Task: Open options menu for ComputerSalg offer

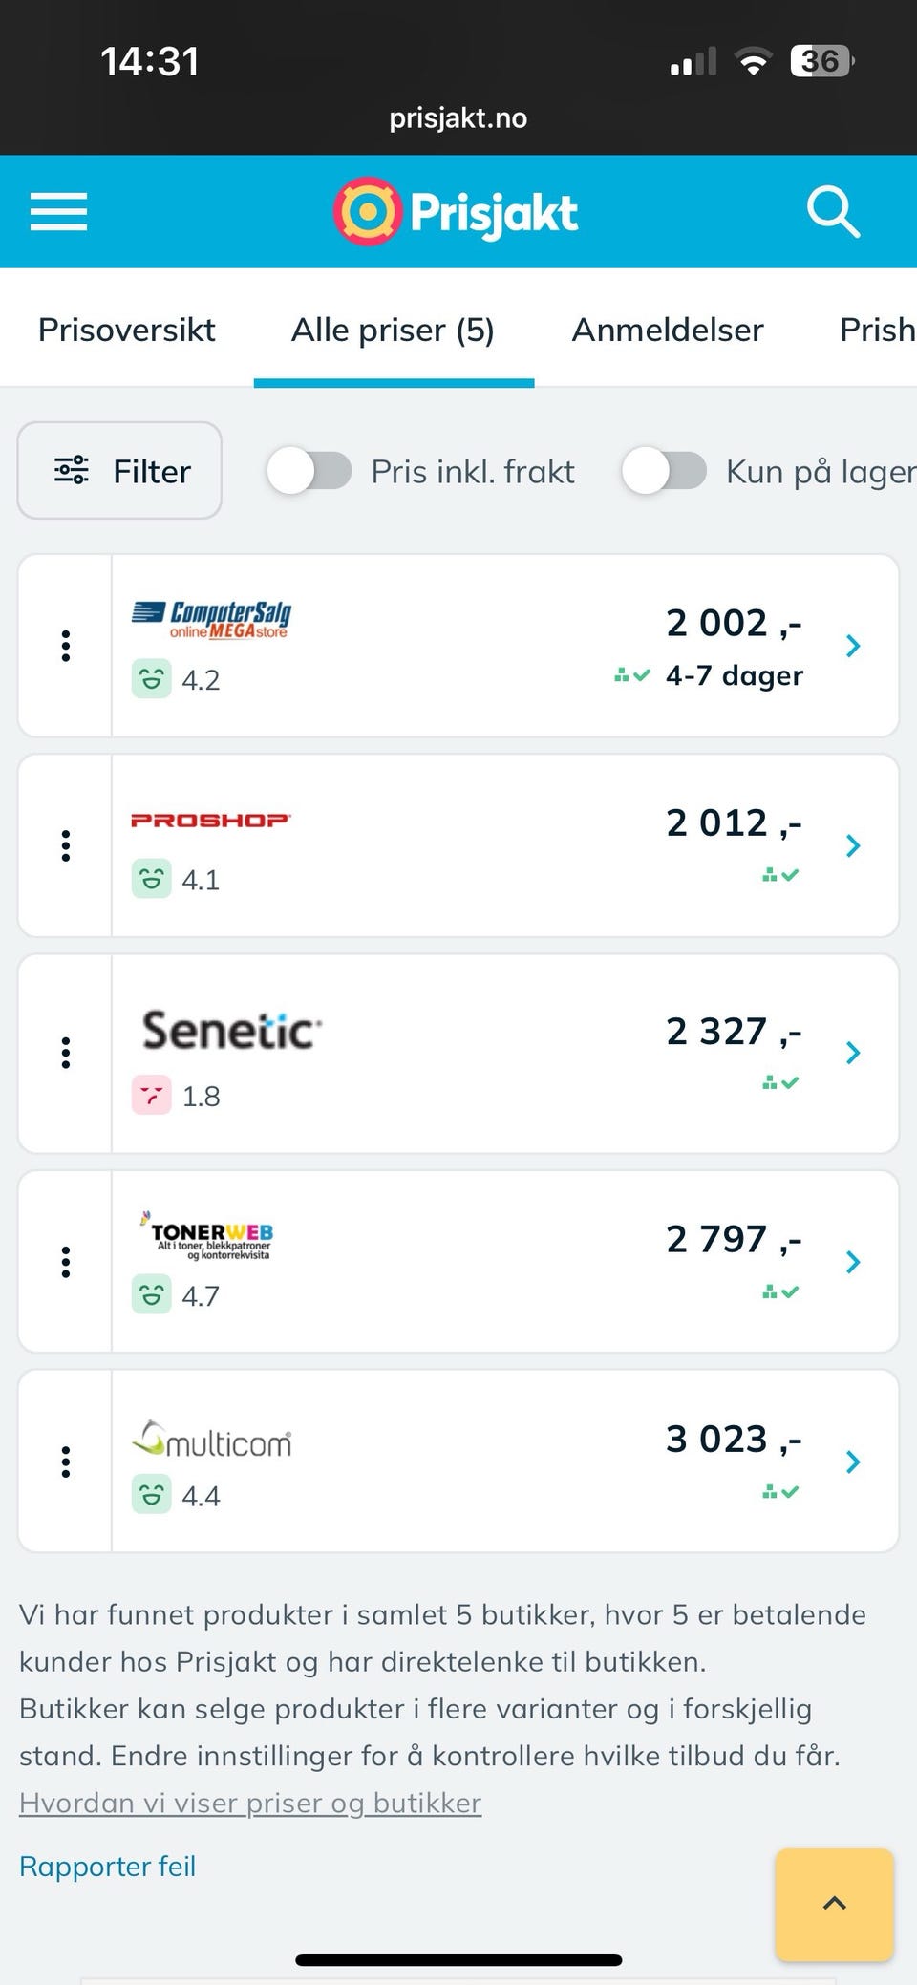Action: point(66,646)
